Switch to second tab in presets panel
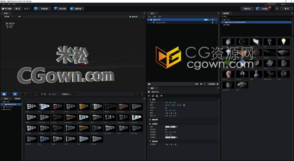 tap(17, 99)
